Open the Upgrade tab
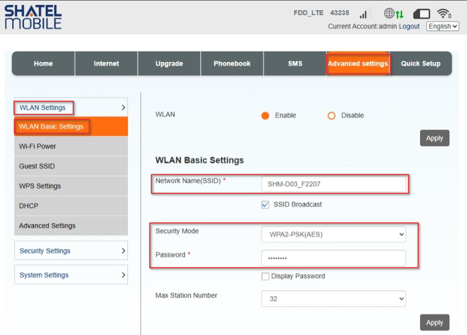This screenshot has height=335, width=467. (169, 63)
